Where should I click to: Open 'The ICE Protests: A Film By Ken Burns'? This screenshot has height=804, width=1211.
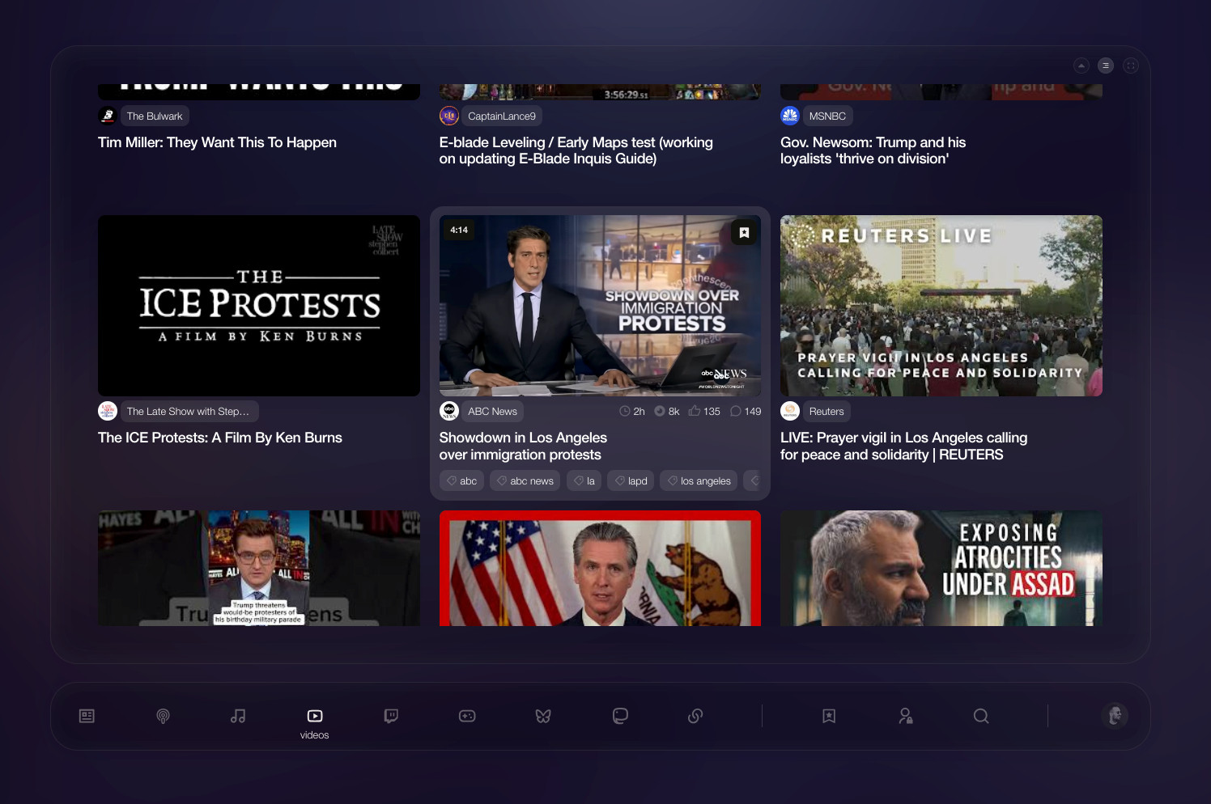point(220,438)
